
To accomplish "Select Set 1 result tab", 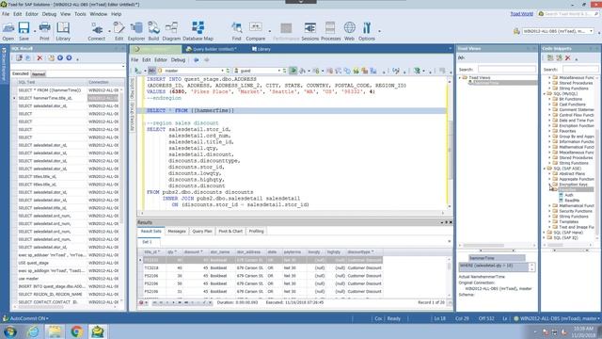I will (x=147, y=242).
